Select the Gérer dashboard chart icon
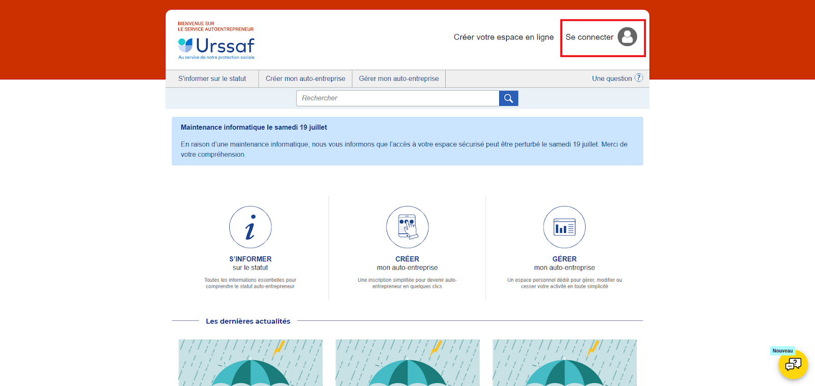This screenshot has width=815, height=386. pos(564,227)
